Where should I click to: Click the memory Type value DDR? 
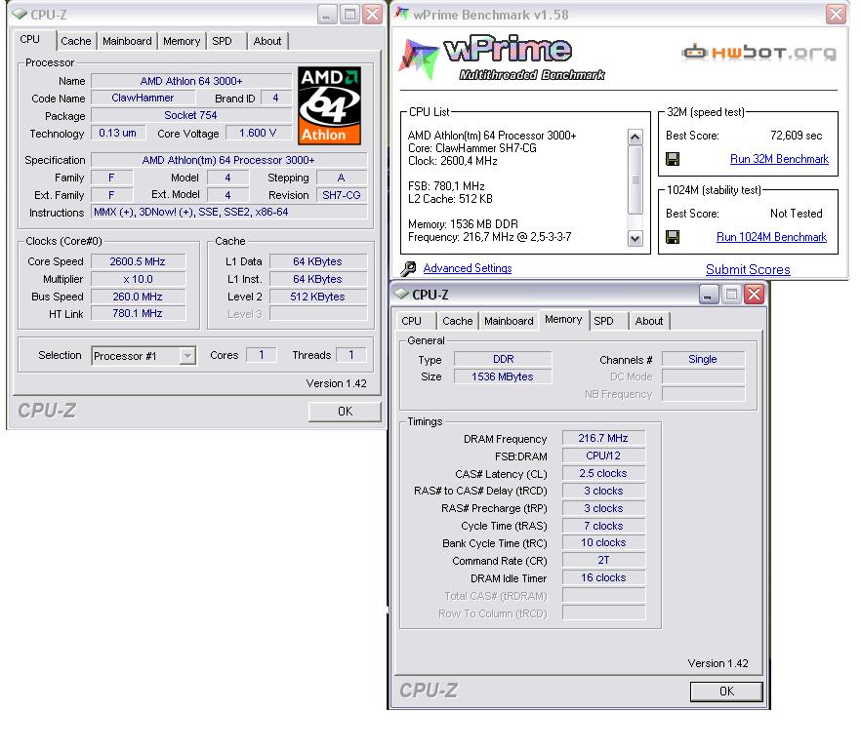[503, 359]
